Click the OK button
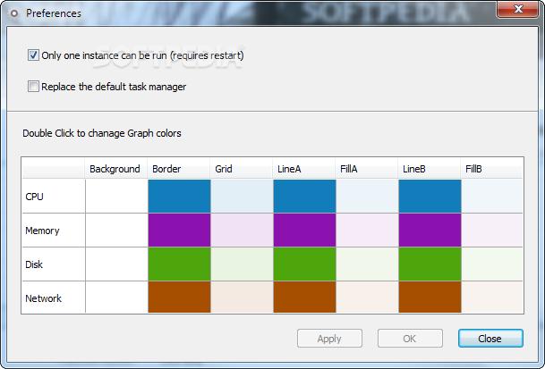The height and width of the screenshot is (369, 545). [x=410, y=339]
